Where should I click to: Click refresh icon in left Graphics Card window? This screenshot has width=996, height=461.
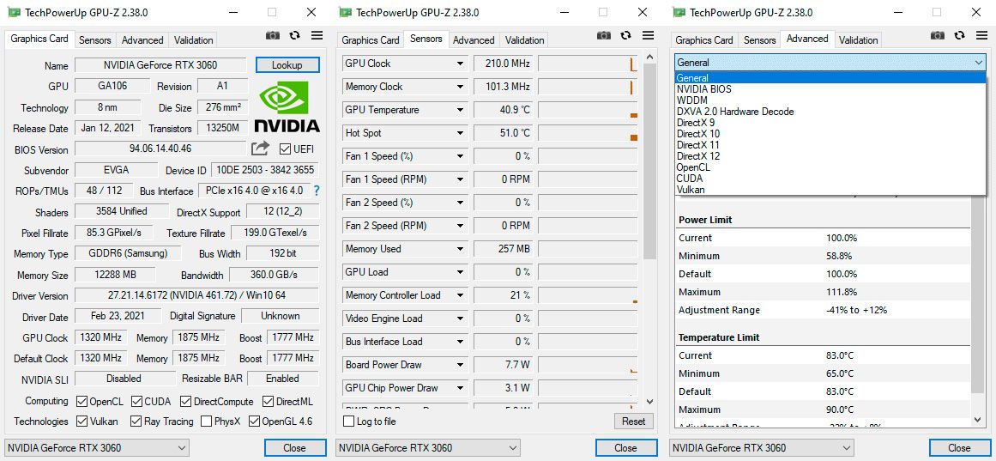coord(294,35)
